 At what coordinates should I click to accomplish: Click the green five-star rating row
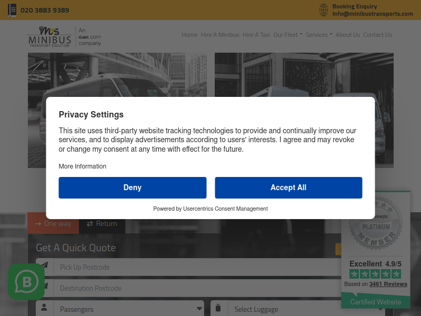[x=375, y=274]
